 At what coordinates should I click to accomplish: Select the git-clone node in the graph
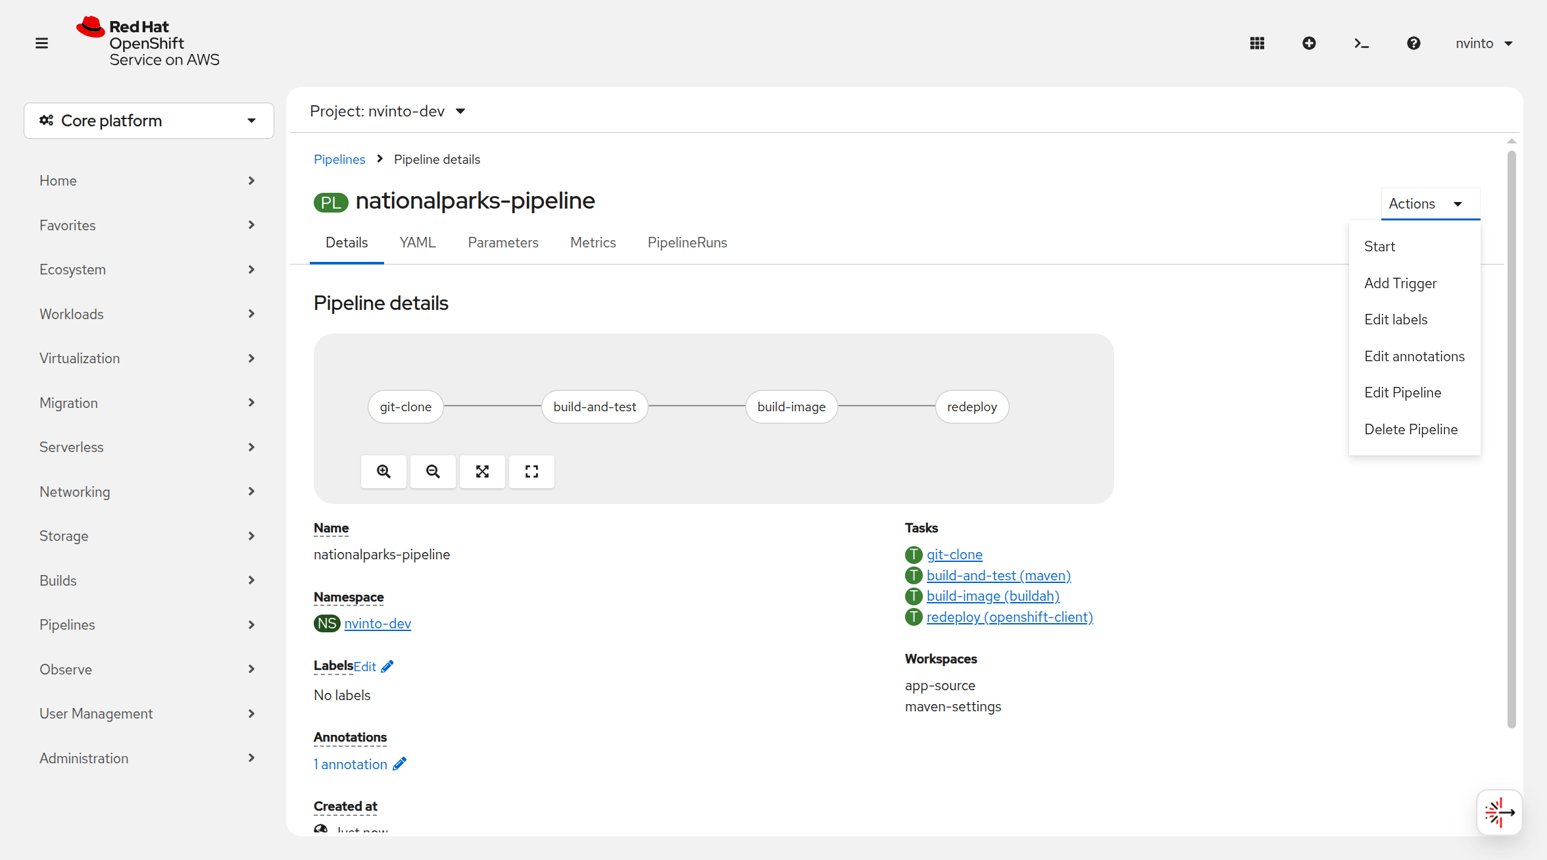405,407
